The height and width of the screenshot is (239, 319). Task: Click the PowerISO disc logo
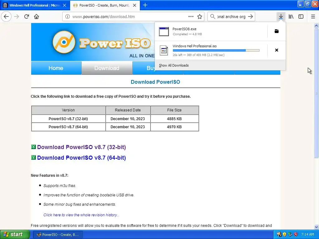(64, 42)
